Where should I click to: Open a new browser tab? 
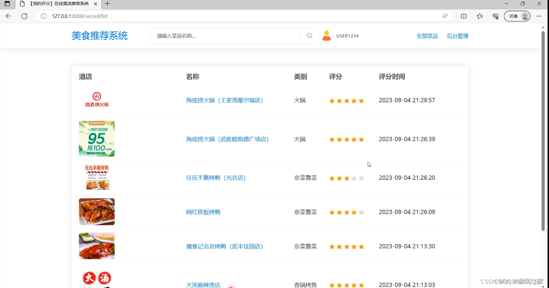(x=107, y=4)
